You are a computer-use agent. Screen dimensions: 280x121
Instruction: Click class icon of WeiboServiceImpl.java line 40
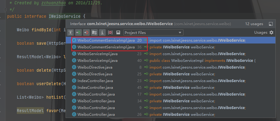pos(74,61)
